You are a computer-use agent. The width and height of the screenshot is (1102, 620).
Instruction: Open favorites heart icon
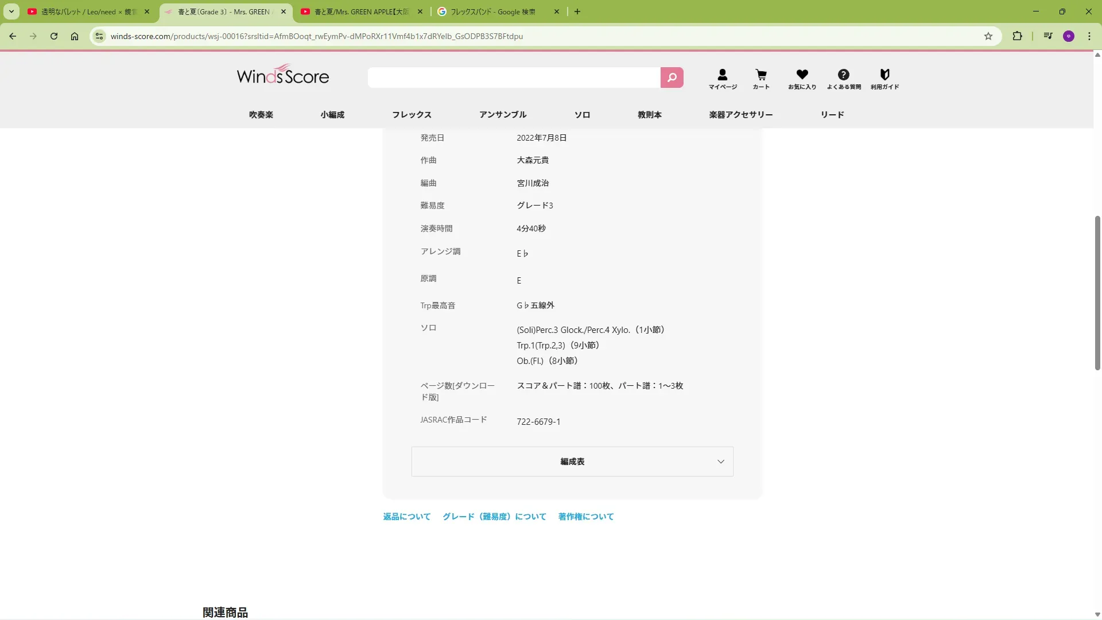(x=802, y=79)
